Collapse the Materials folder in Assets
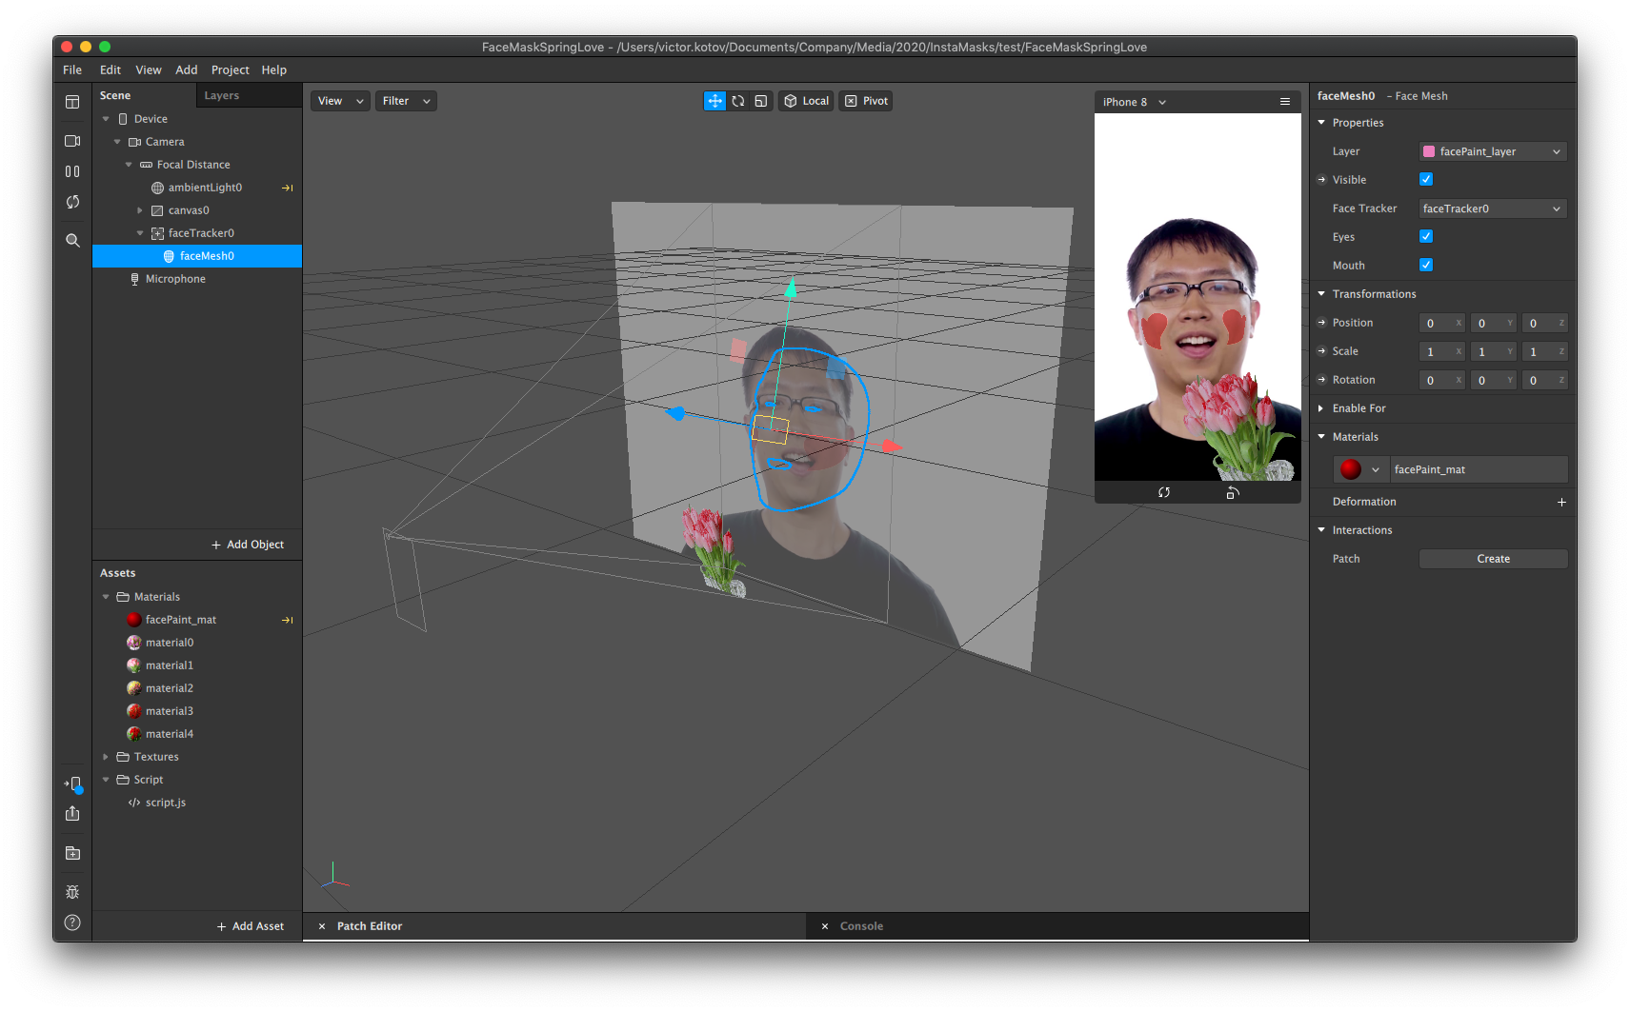The width and height of the screenshot is (1630, 1012). tap(106, 596)
